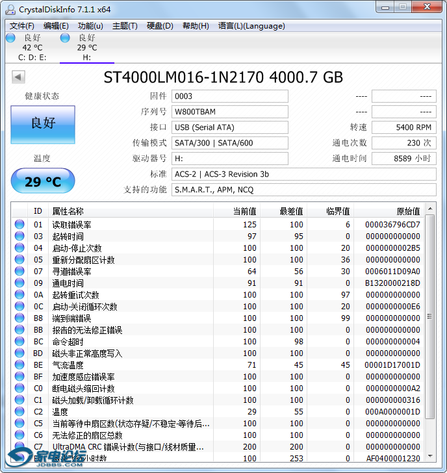
Task: Click the status orb for attribute BC 命令超时
Action: coord(19,341)
